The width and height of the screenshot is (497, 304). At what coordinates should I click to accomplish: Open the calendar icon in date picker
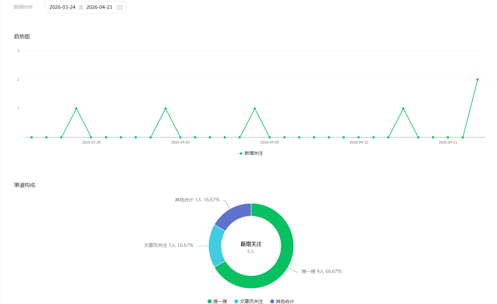tap(120, 7)
